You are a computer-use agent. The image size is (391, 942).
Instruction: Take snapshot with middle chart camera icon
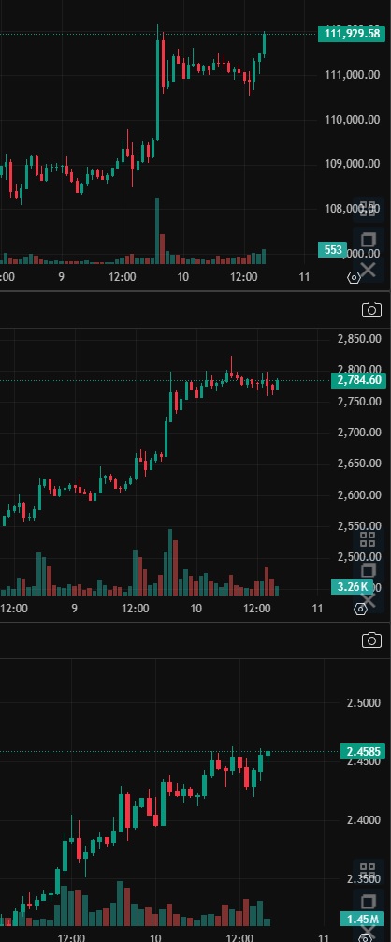coord(371,309)
